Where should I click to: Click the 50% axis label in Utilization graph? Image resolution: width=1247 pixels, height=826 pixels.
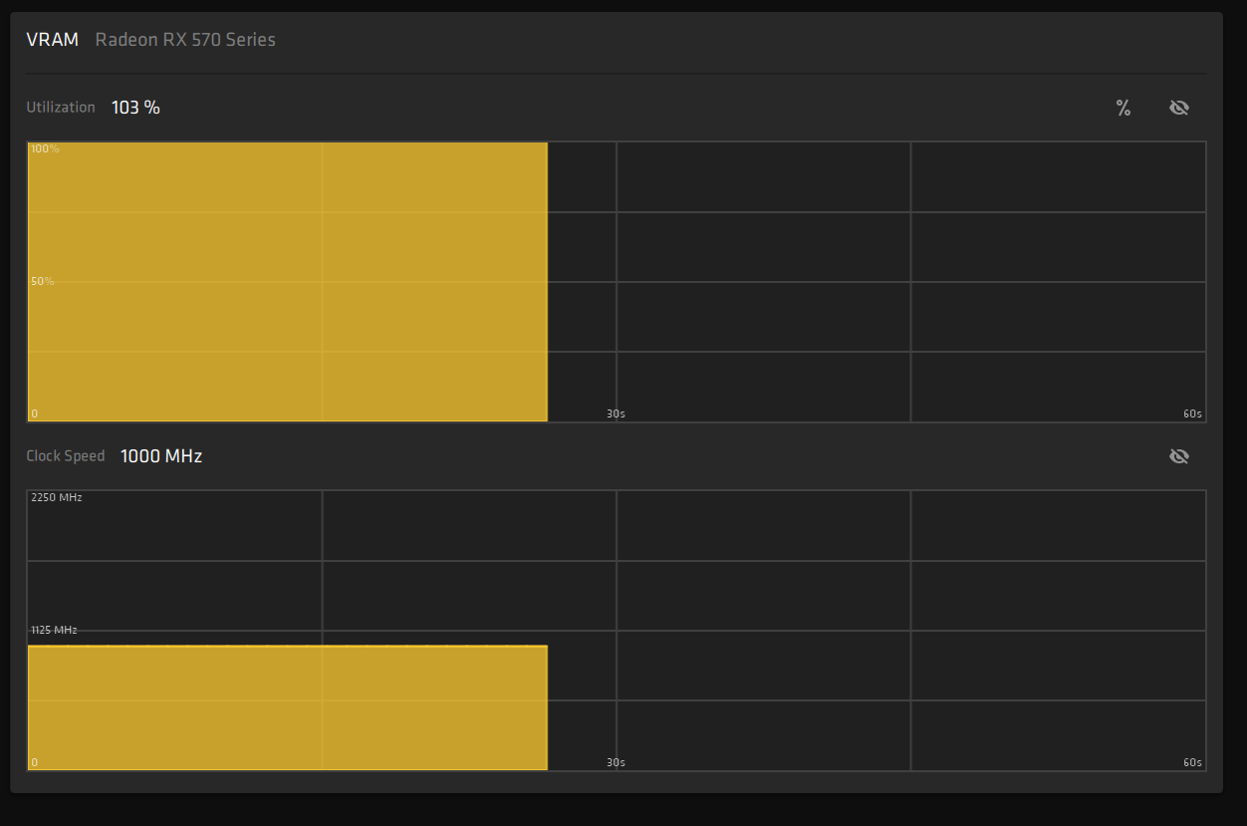43,281
